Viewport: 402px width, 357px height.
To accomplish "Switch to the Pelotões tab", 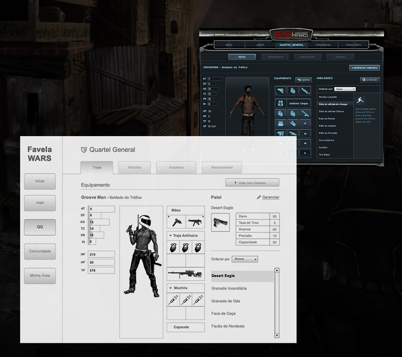I will click(134, 167).
